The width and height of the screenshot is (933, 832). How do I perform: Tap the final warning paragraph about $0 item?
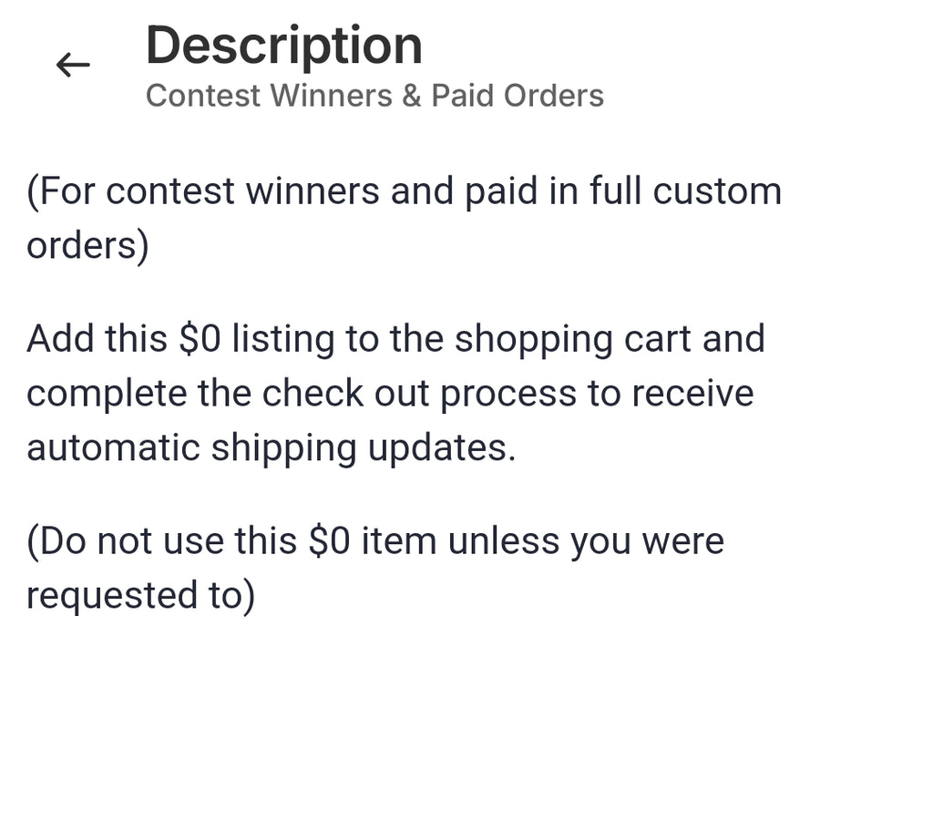point(375,567)
